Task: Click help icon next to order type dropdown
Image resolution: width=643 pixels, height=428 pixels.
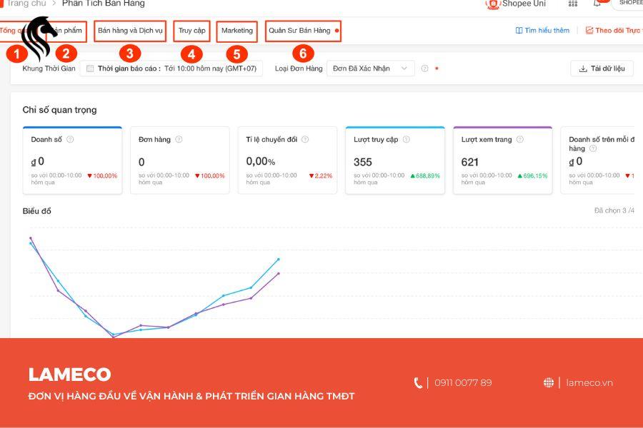Action: 425,68
